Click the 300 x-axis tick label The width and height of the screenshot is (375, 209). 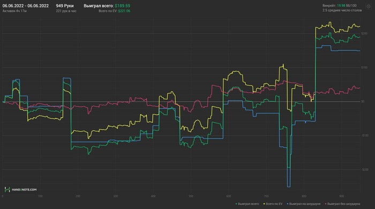(116, 196)
